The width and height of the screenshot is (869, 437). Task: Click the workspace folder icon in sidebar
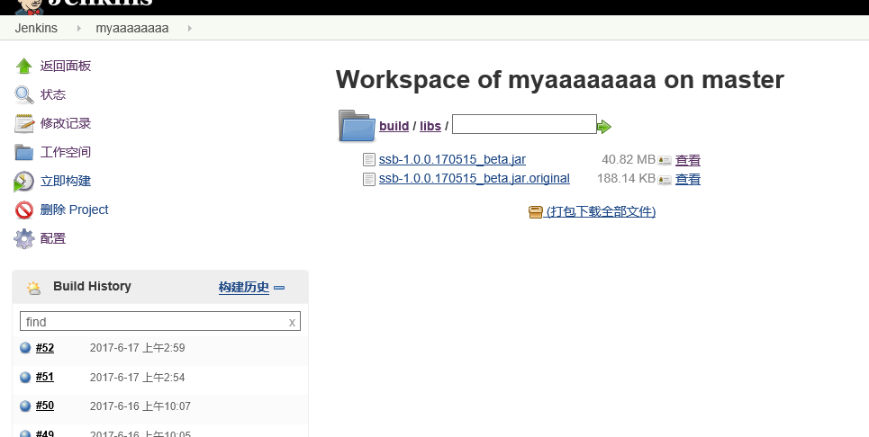coord(24,153)
